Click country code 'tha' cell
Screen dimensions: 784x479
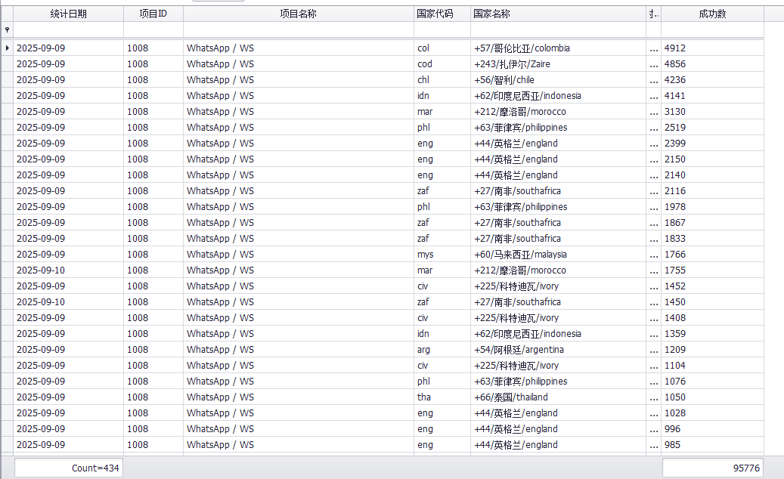pos(442,397)
